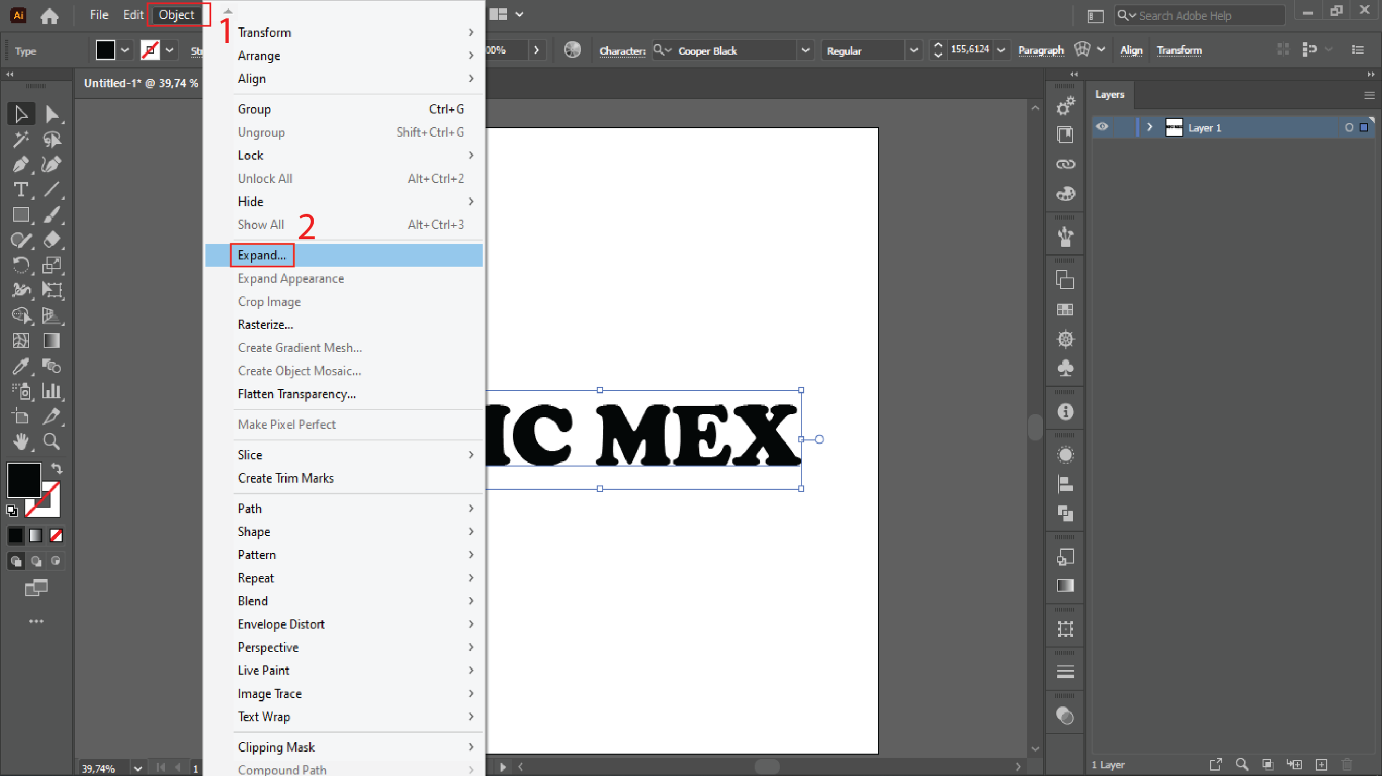
Task: Swap fill and stroke colors
Action: (57, 468)
